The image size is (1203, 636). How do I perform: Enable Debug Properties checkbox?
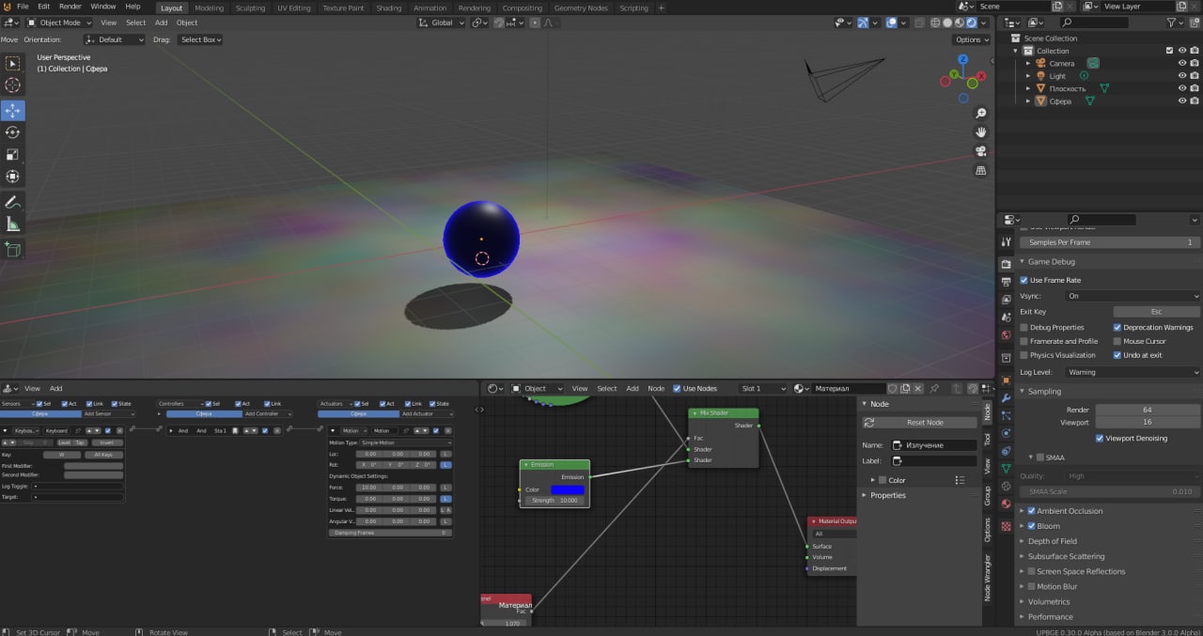click(x=1023, y=327)
